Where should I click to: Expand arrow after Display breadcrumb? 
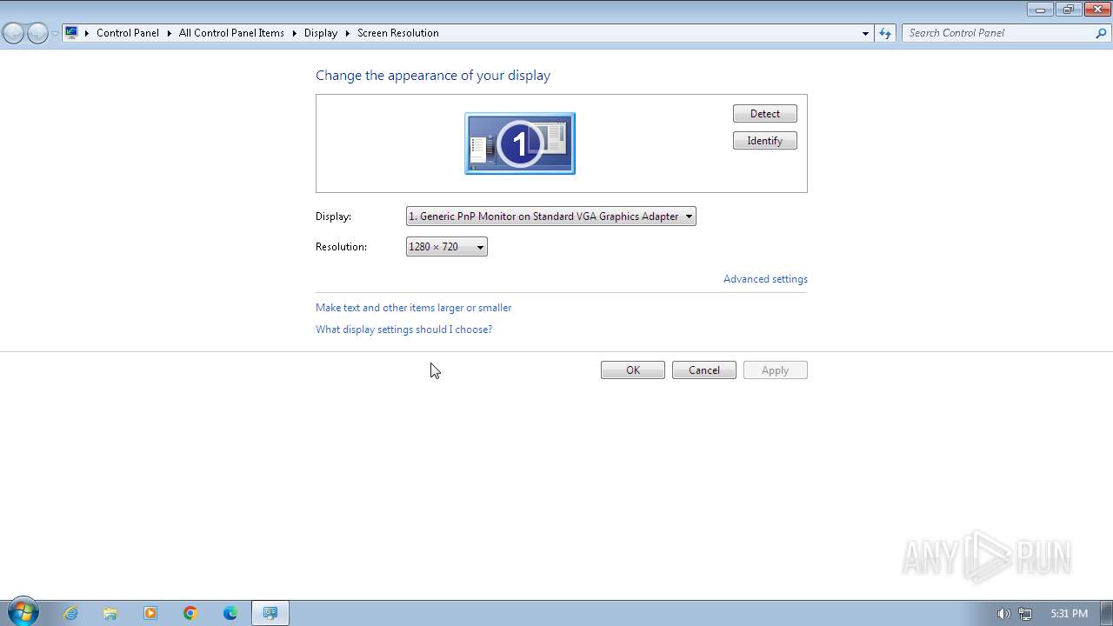(347, 33)
